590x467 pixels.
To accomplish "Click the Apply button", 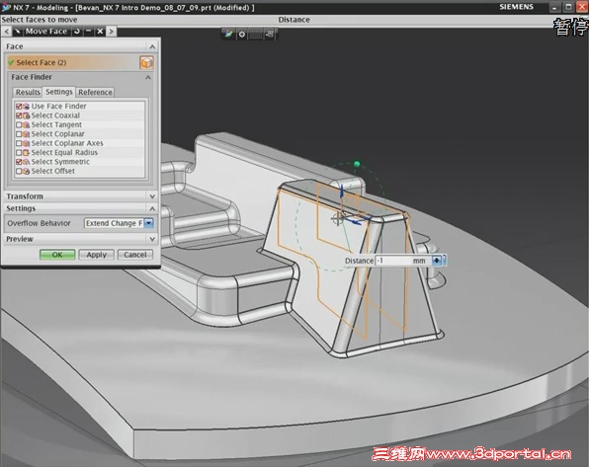I will pyautogui.click(x=96, y=255).
